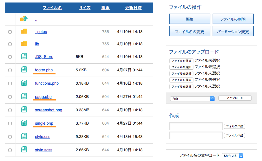The image size is (262, 161).
Task: Open the footer.php link
Action: click(x=44, y=70)
